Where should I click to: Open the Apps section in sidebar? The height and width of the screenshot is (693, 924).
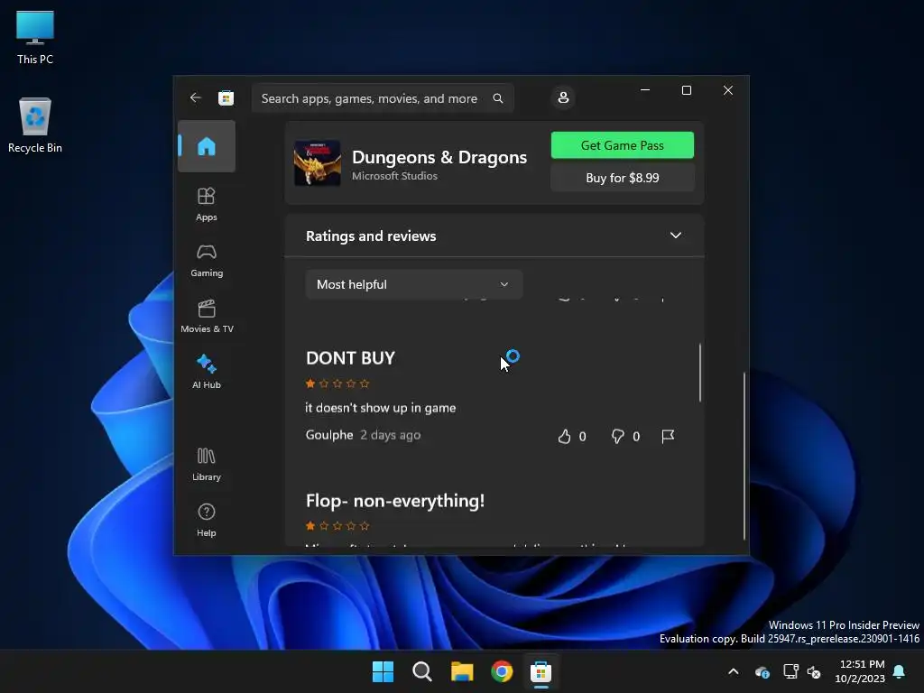(207, 204)
